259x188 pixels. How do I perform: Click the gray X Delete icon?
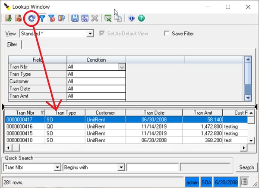coord(94,19)
